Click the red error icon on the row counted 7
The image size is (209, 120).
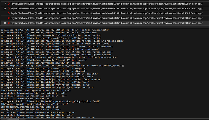coord(9,4)
